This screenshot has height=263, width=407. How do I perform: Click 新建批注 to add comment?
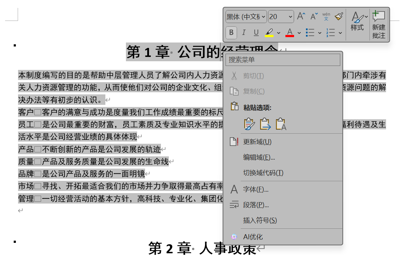point(378,25)
